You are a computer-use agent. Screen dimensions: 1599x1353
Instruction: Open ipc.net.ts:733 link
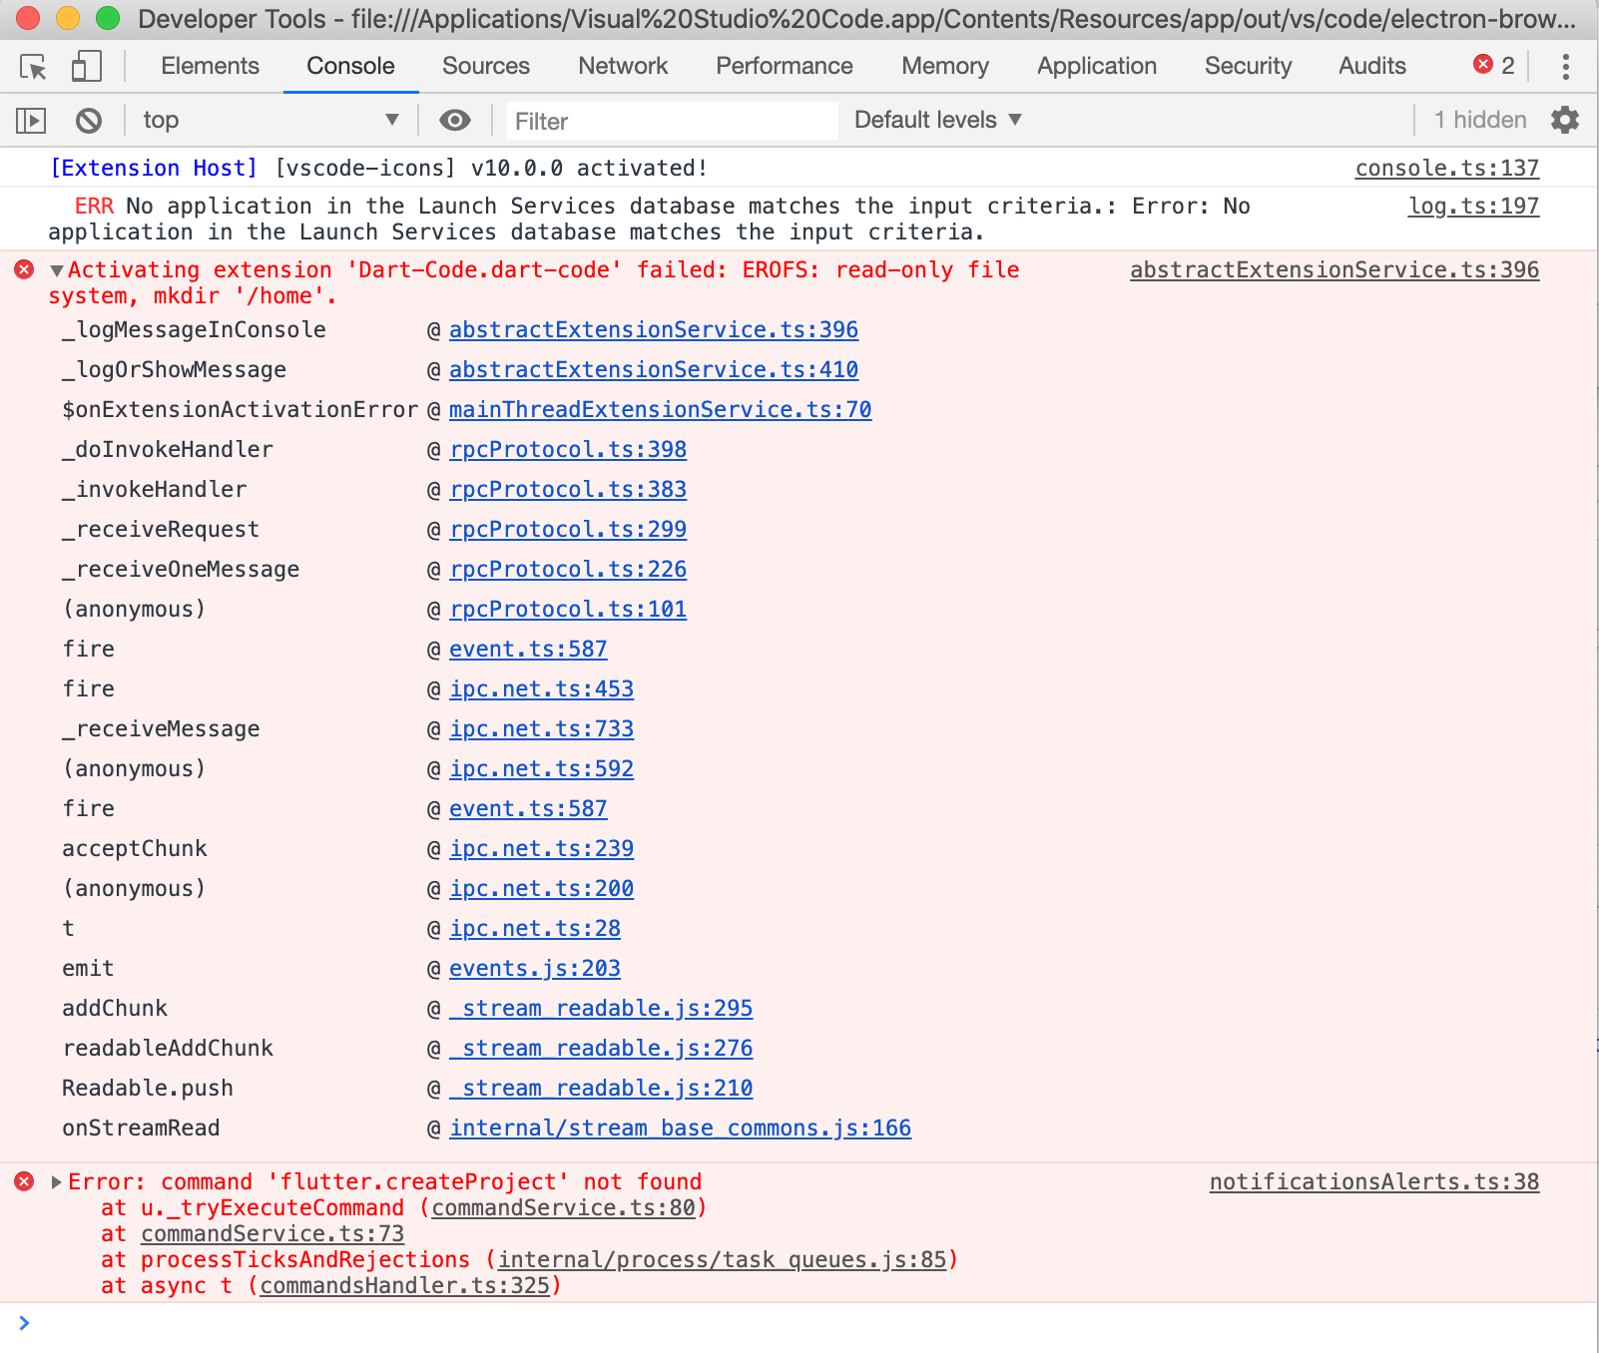click(541, 728)
